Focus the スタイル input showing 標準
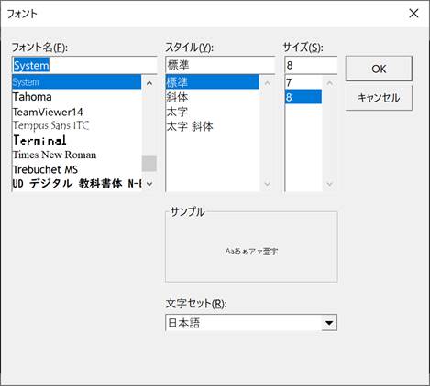Screen dimensions: 430x386 220,65
